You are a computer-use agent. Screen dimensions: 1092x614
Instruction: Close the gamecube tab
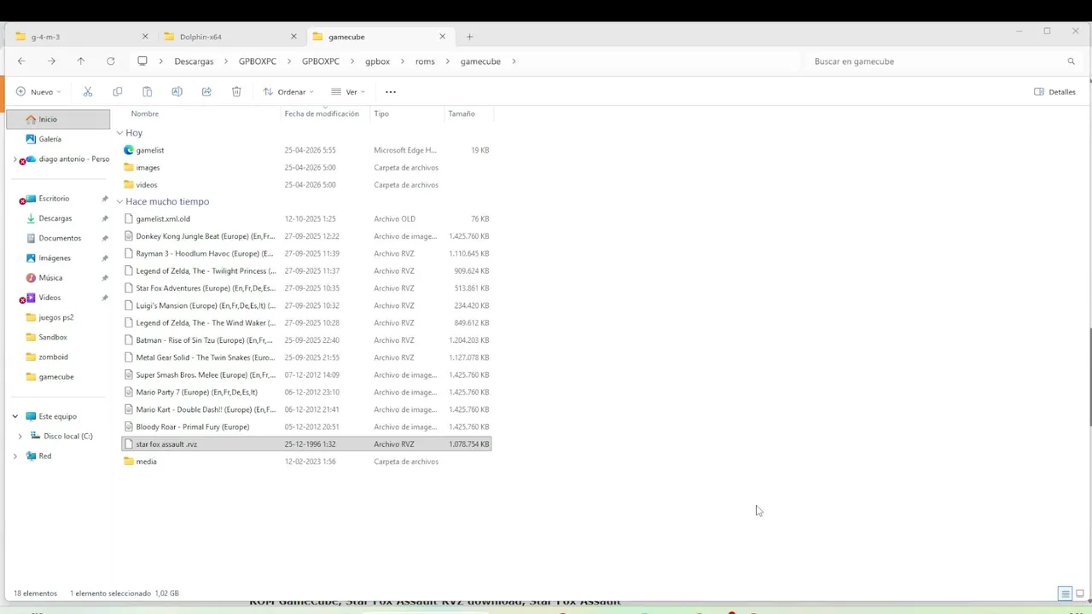click(442, 37)
